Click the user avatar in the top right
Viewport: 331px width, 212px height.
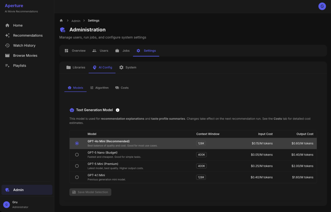click(x=322, y=6)
